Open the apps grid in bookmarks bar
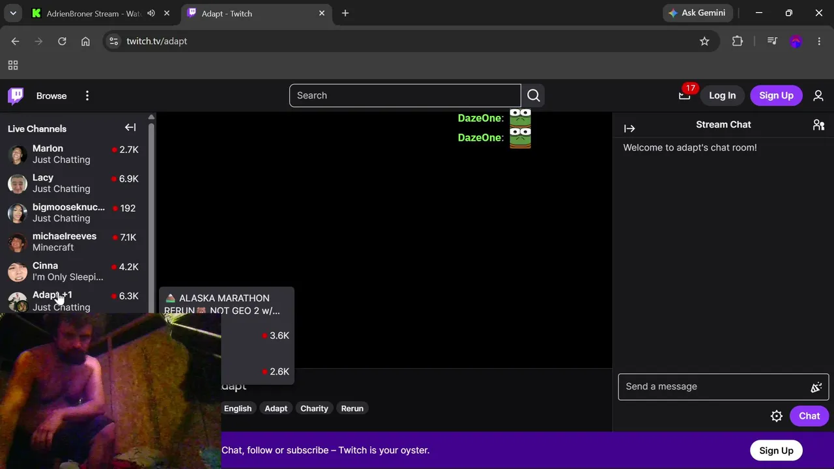 (x=13, y=65)
